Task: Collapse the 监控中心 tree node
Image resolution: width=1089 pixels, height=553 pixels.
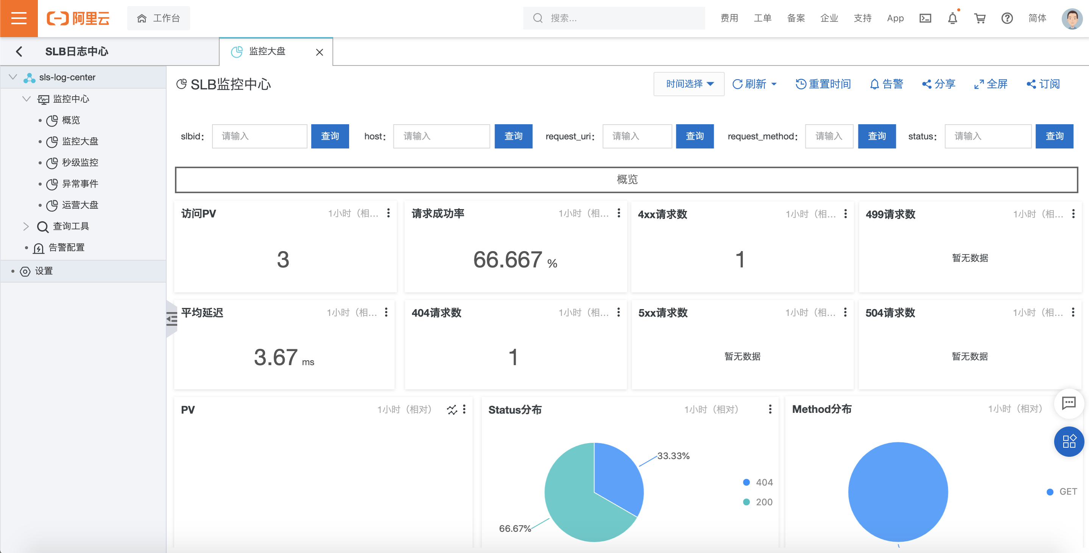Action: click(x=26, y=99)
